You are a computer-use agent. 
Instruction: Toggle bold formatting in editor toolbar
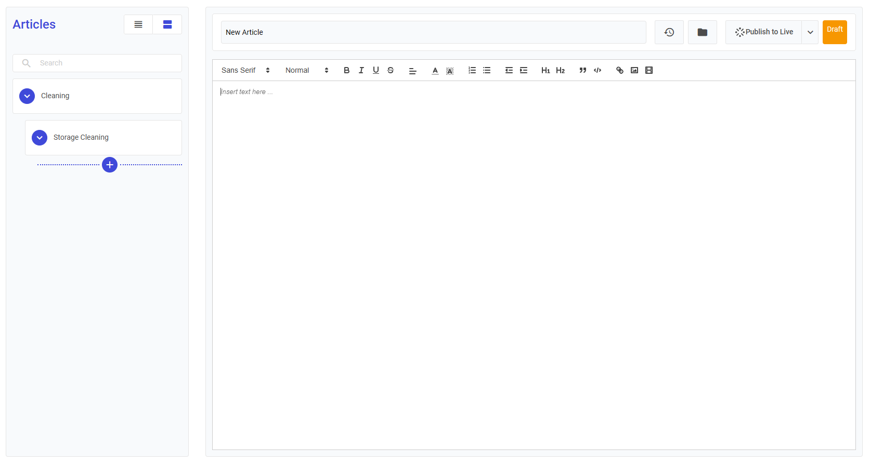coord(346,70)
